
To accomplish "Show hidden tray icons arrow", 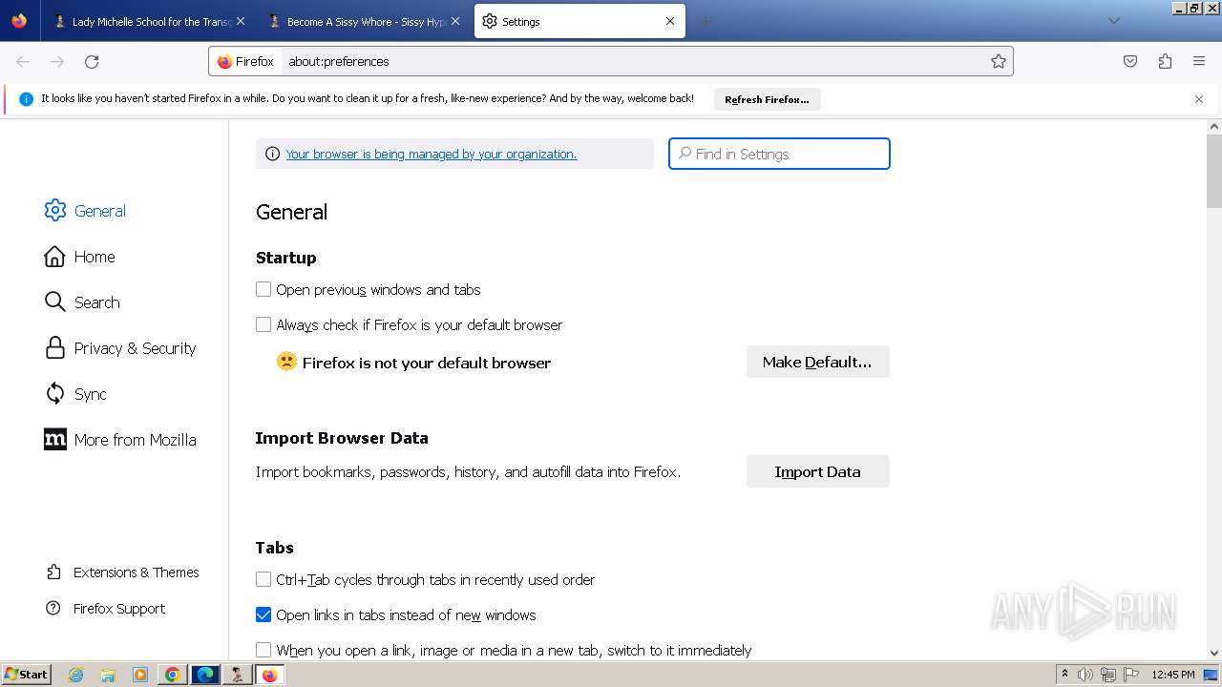I will [x=1064, y=675].
